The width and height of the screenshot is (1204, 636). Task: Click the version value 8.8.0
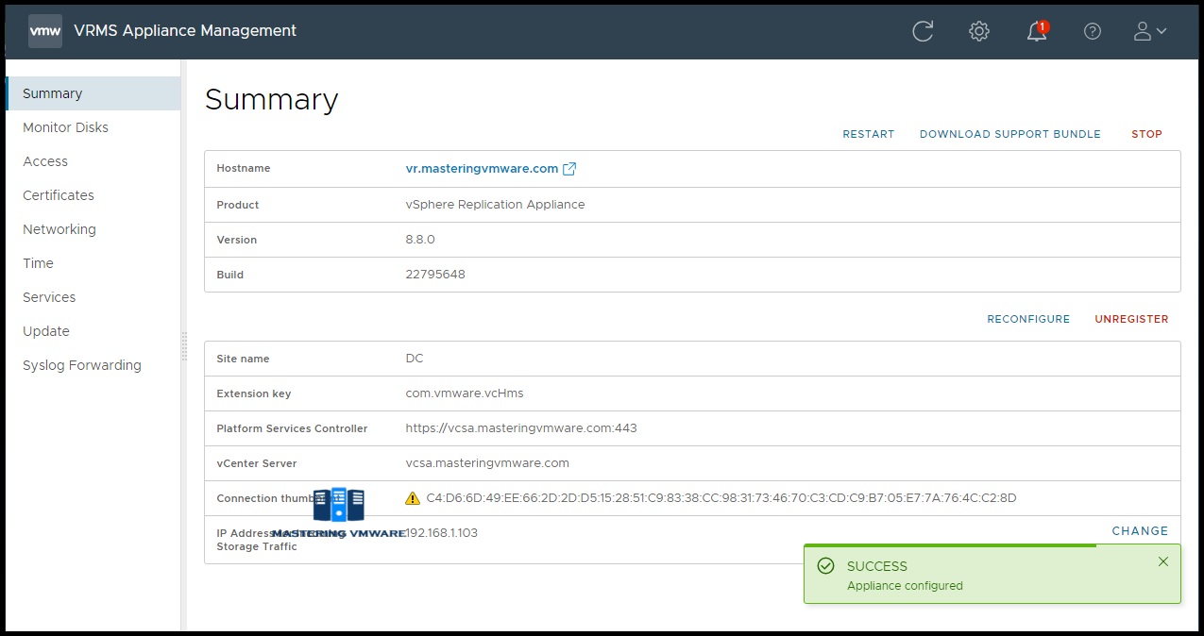pyautogui.click(x=420, y=240)
